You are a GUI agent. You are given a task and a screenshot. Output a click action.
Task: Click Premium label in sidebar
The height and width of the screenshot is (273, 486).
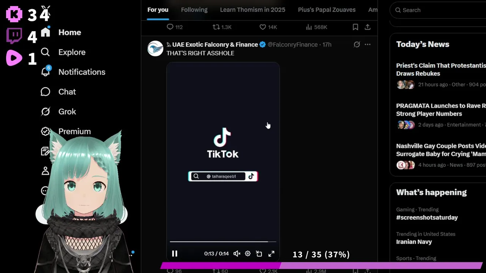click(x=74, y=131)
